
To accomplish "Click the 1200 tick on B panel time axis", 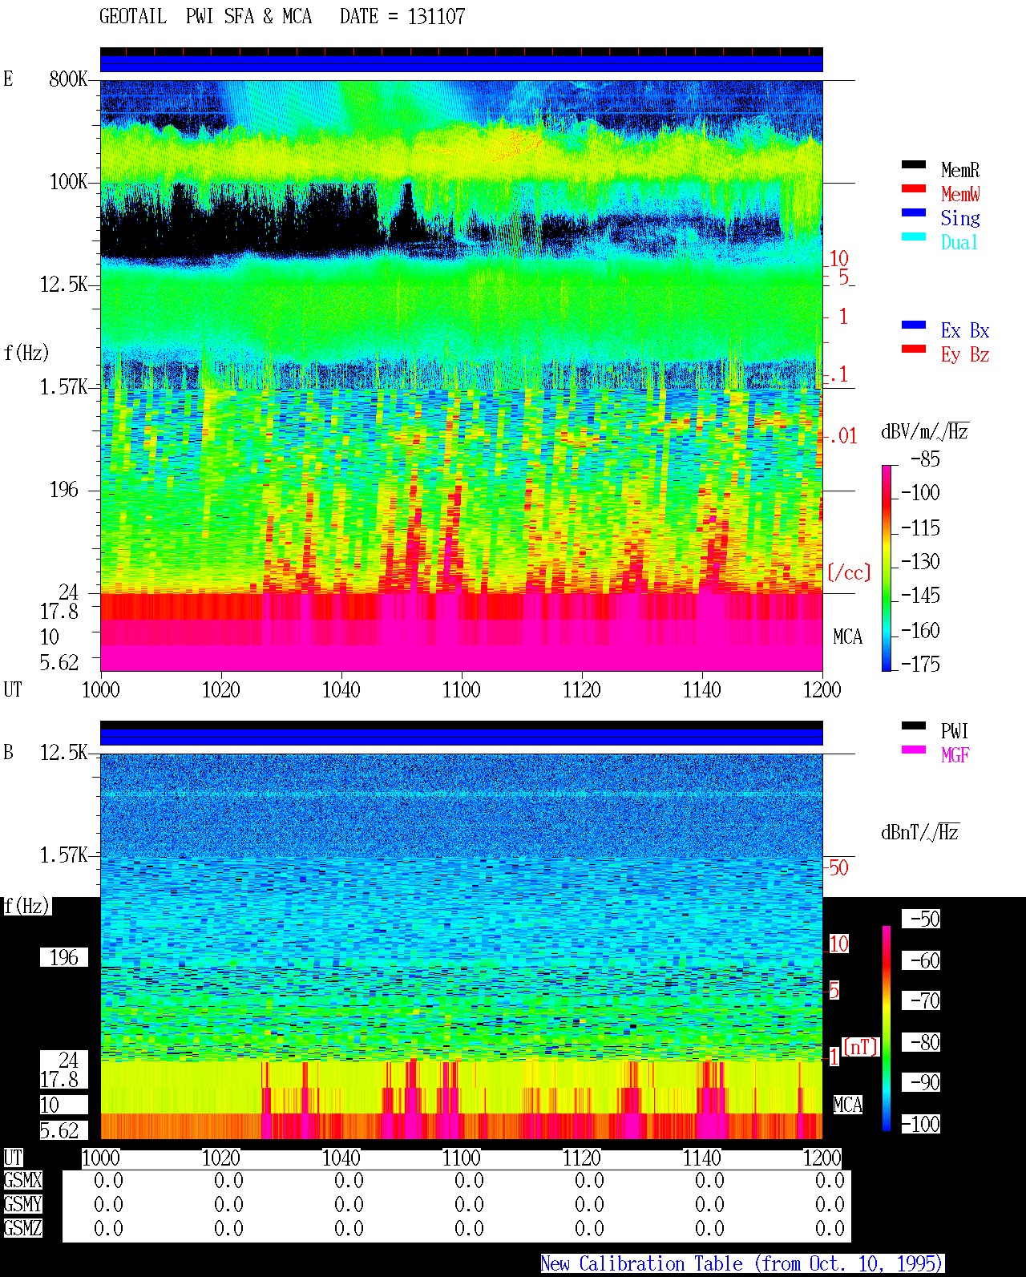I will click(x=822, y=1158).
